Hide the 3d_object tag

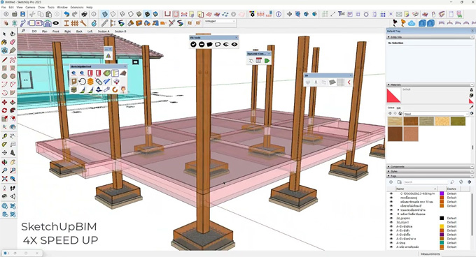[391, 222]
